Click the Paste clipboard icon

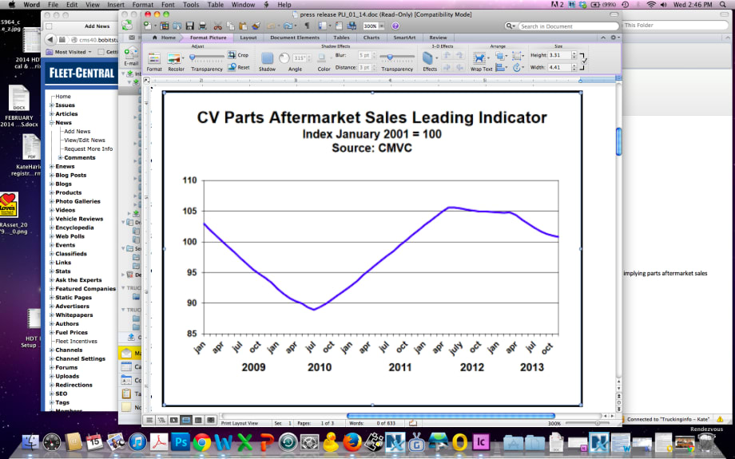(243, 26)
